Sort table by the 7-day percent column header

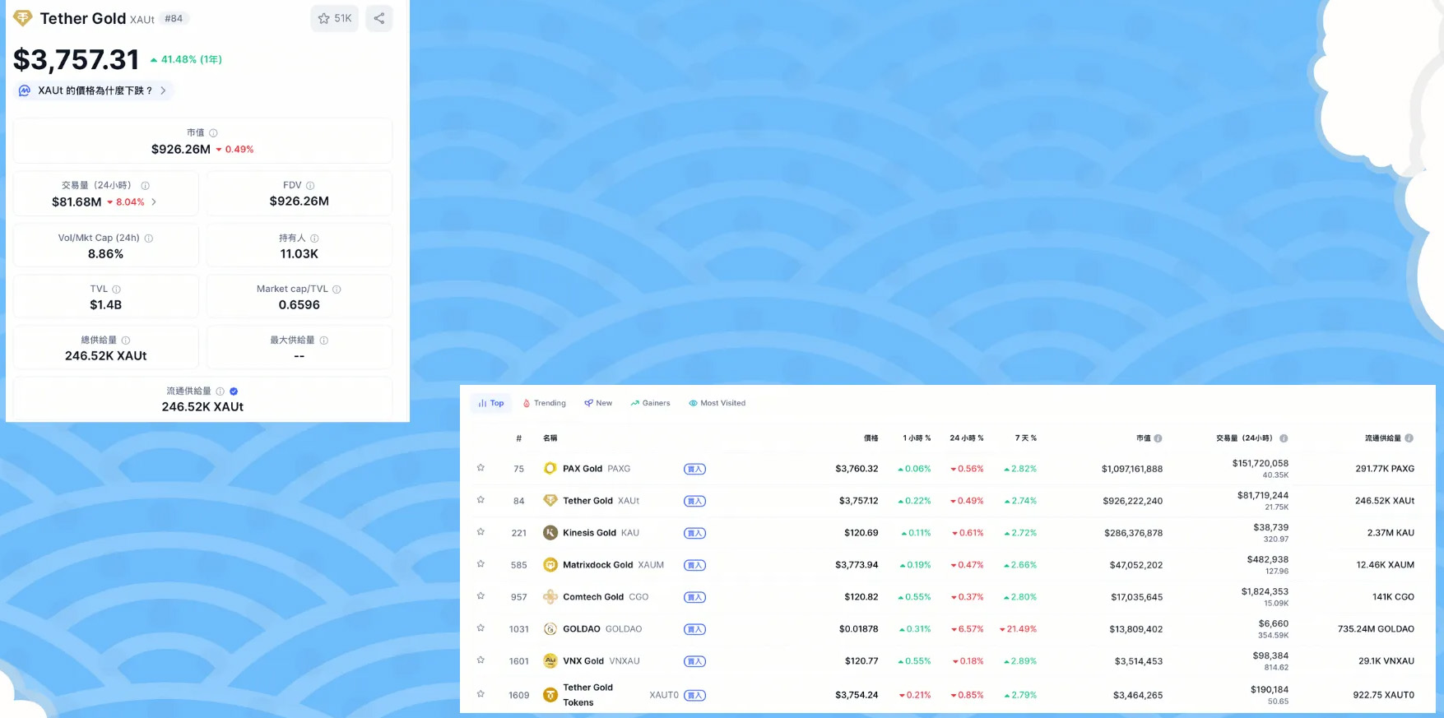[x=1025, y=438]
